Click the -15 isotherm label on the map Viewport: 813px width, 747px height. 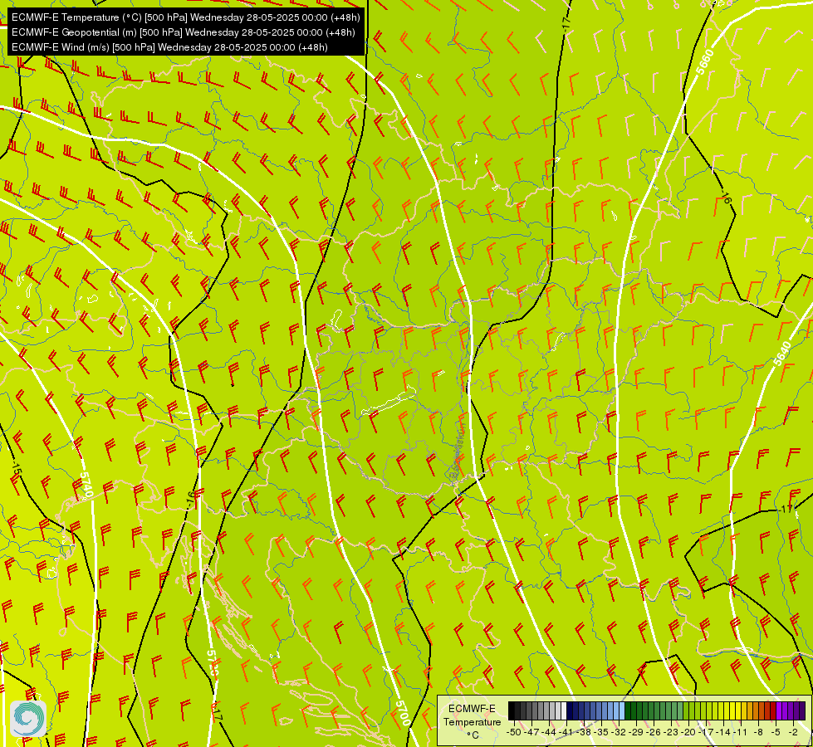coord(16,466)
